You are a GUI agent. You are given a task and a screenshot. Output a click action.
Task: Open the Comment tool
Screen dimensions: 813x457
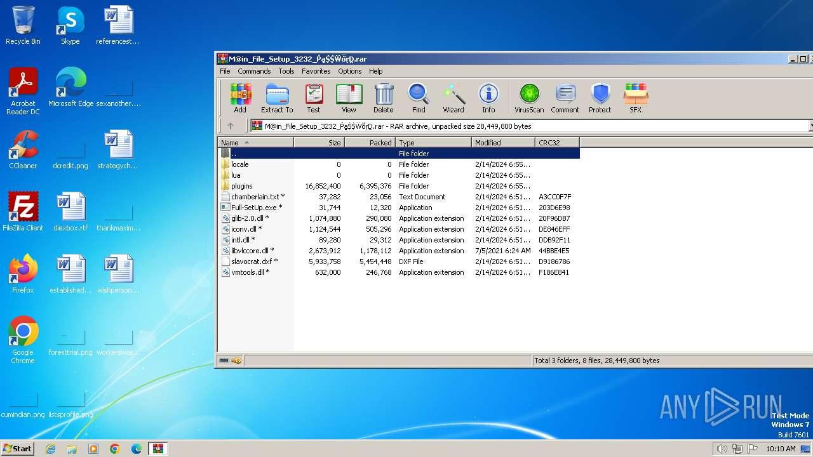click(565, 98)
